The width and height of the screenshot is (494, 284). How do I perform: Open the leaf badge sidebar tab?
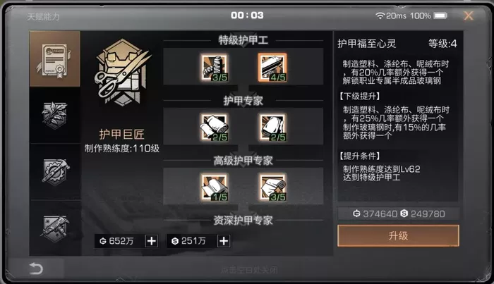55,115
